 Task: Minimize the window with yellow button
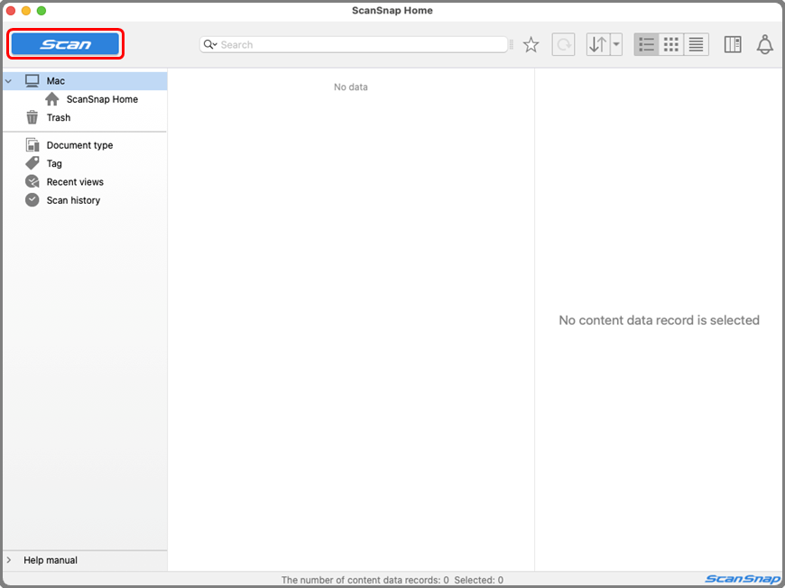point(26,11)
